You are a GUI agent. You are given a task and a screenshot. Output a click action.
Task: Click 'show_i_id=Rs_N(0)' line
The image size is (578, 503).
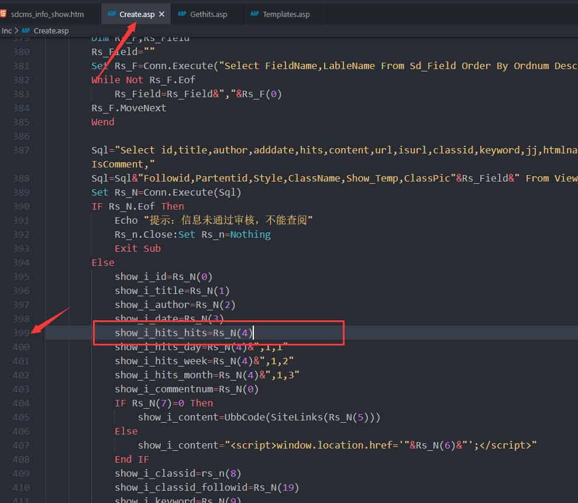tap(163, 277)
